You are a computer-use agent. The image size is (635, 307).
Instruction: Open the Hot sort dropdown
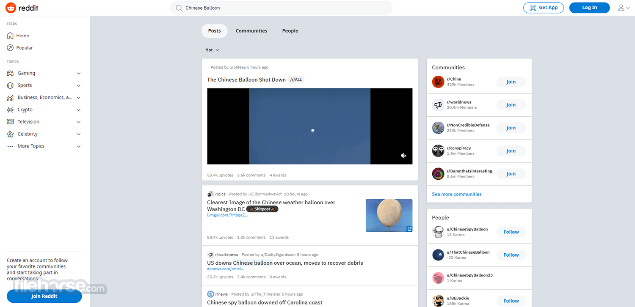coord(212,50)
